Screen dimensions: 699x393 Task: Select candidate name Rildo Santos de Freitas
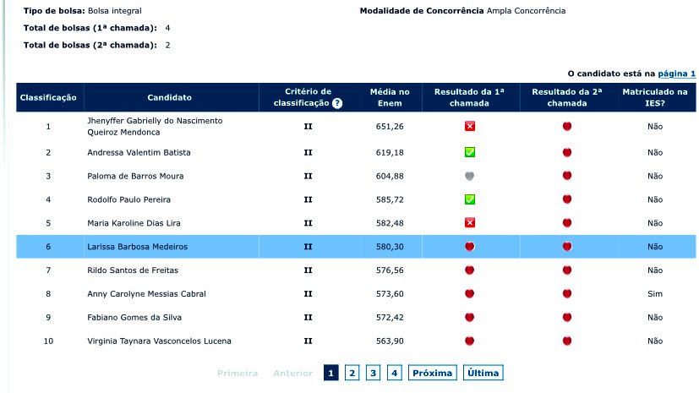pyautogui.click(x=133, y=270)
